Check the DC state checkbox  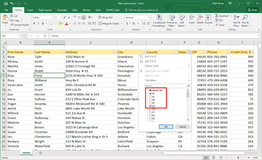[150, 115]
